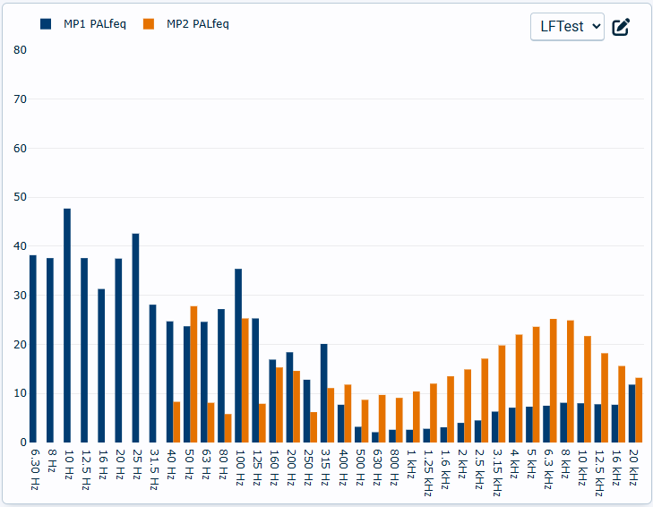Click the '3.15 kHz' axis label

click(496, 472)
